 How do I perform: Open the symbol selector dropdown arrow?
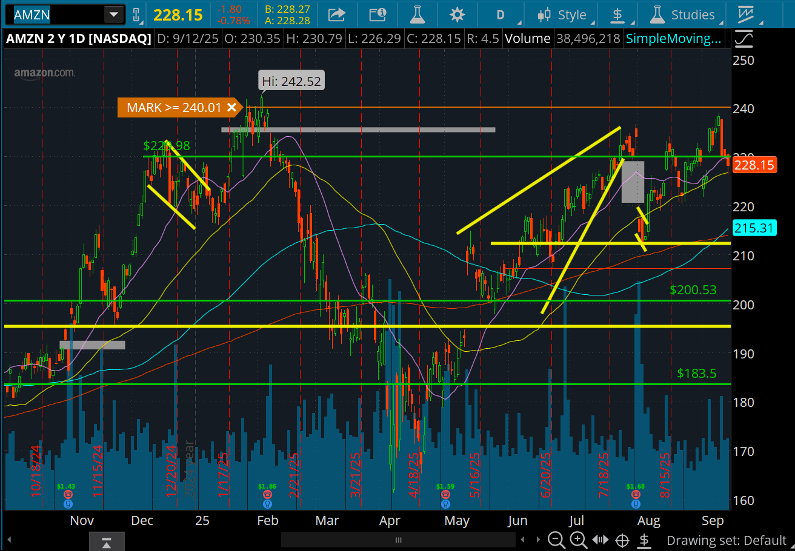113,14
